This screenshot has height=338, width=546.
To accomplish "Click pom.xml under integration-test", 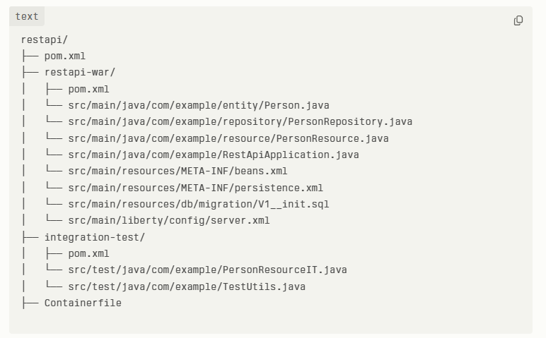I will tap(88, 253).
